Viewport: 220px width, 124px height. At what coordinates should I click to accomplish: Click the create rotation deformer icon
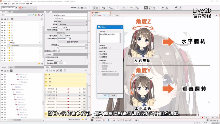131,8
